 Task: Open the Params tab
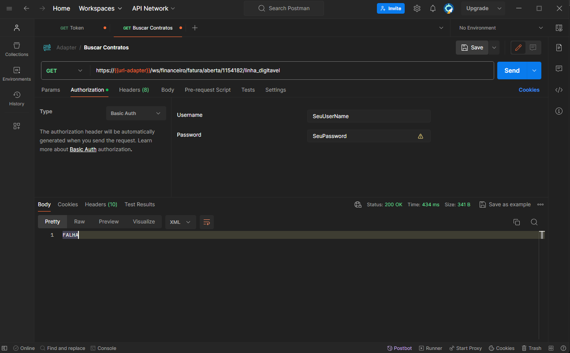click(51, 90)
